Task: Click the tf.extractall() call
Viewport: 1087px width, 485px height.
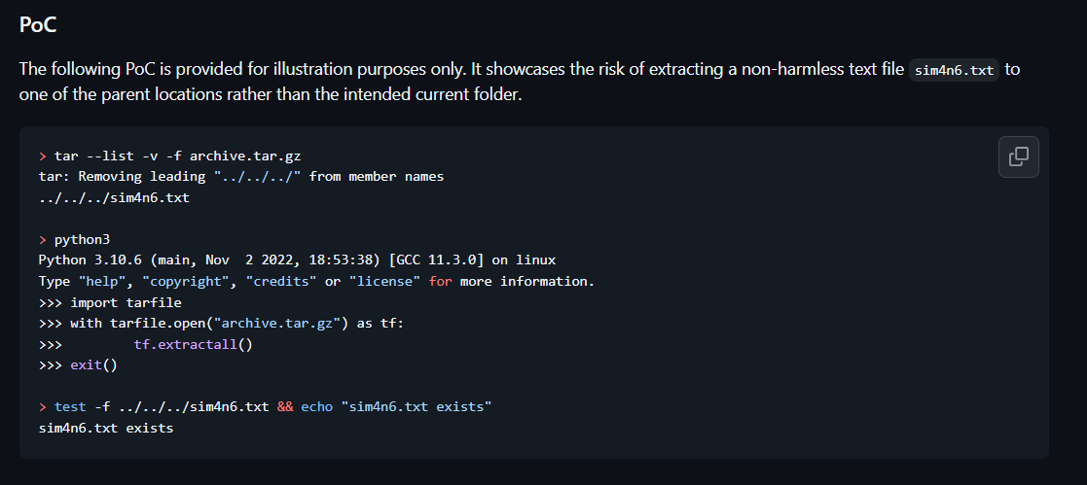Action: (194, 344)
